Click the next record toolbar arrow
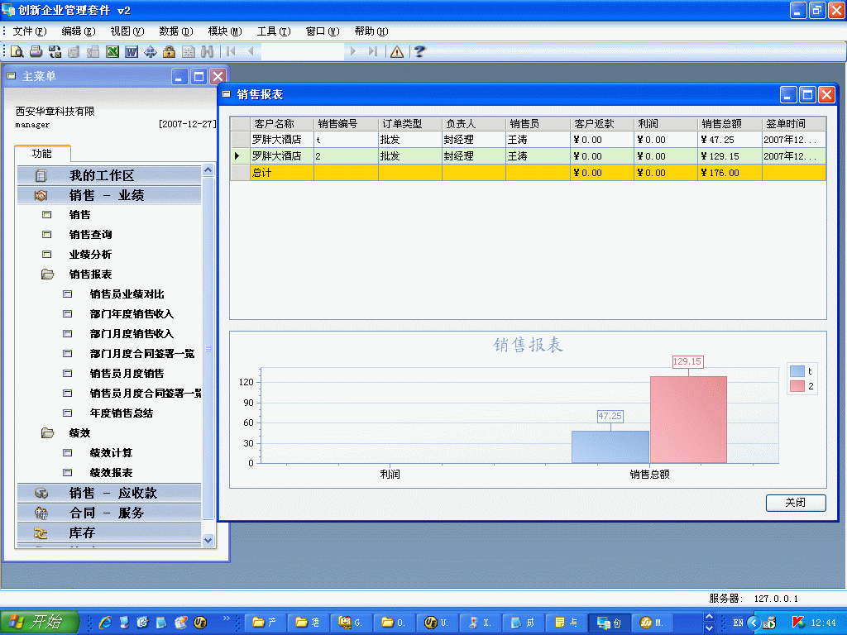This screenshot has width=847, height=635. click(x=352, y=51)
